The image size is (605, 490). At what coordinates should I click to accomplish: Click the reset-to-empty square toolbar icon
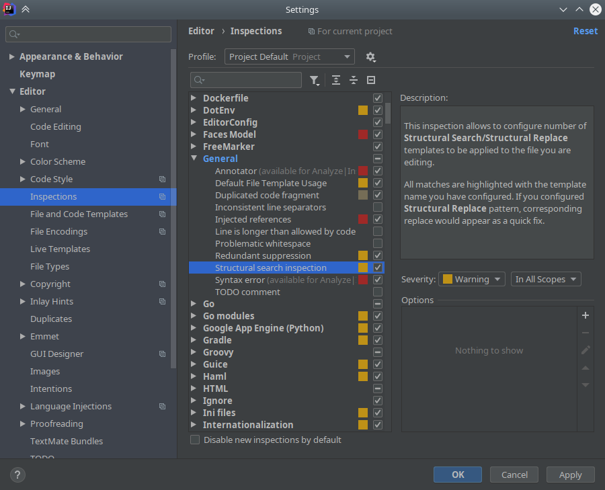[x=371, y=81]
